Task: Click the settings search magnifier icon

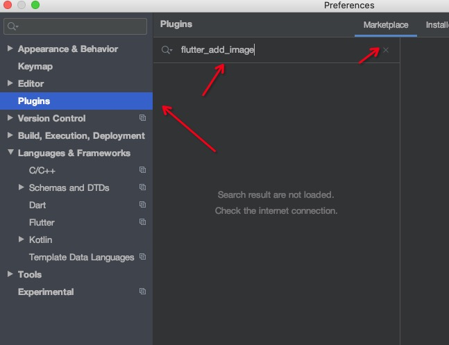Action: [x=12, y=26]
